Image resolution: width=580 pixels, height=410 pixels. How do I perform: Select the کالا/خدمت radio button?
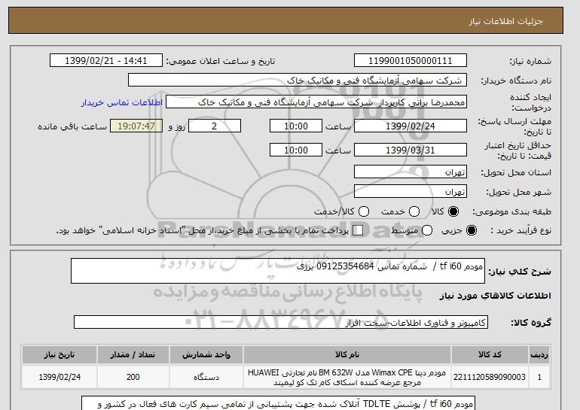(364, 211)
